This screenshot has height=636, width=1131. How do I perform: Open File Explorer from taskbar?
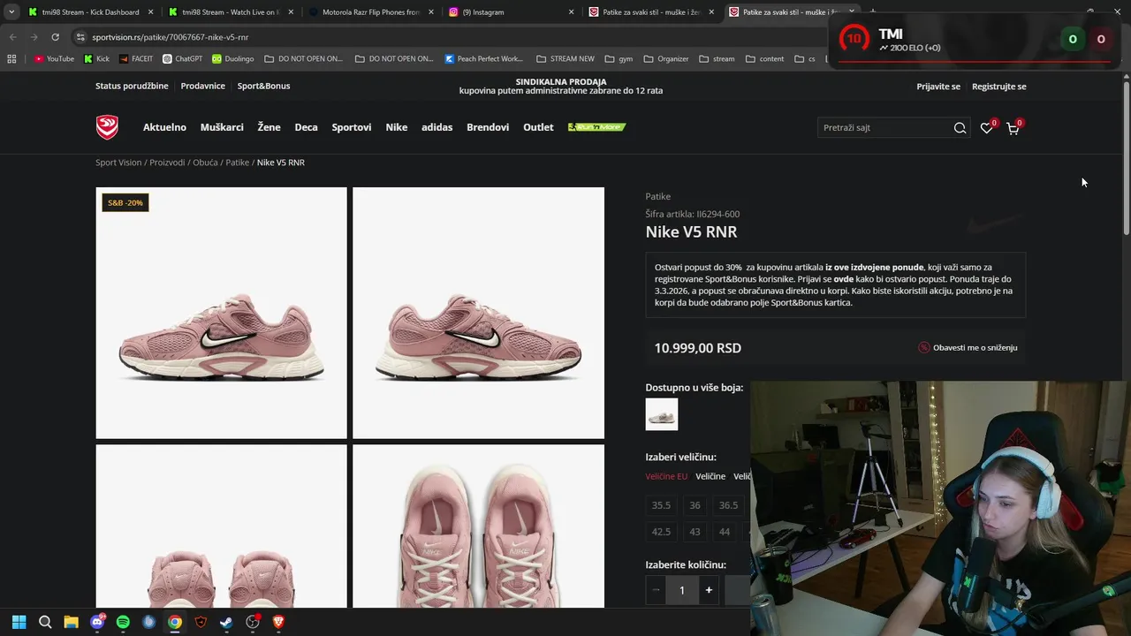click(x=71, y=622)
